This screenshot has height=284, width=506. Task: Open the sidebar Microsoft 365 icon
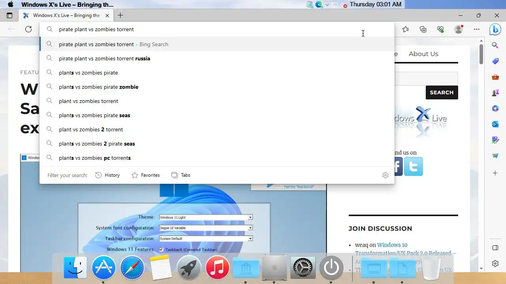(495, 108)
